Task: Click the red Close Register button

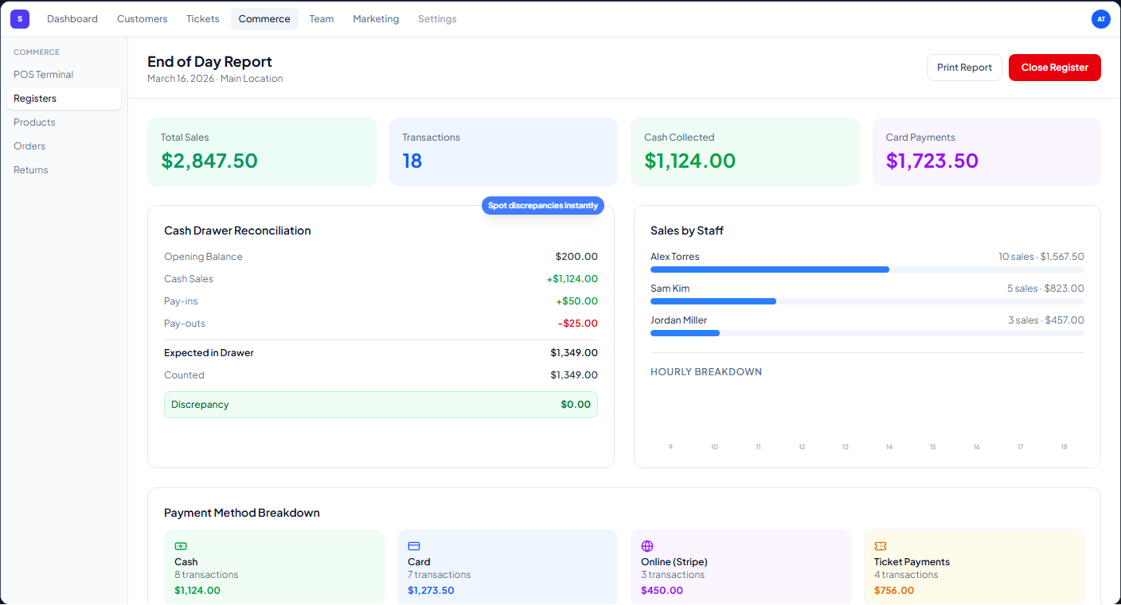Action: [1055, 68]
